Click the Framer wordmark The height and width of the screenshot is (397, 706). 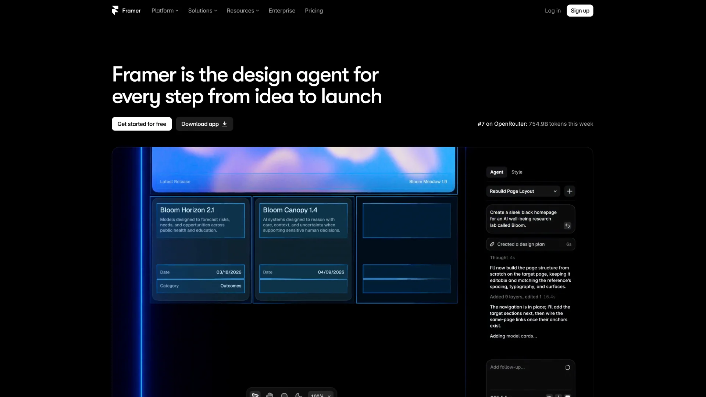click(131, 11)
